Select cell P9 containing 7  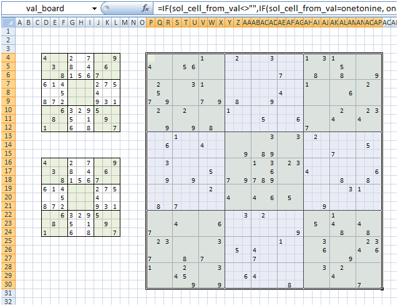(151, 102)
